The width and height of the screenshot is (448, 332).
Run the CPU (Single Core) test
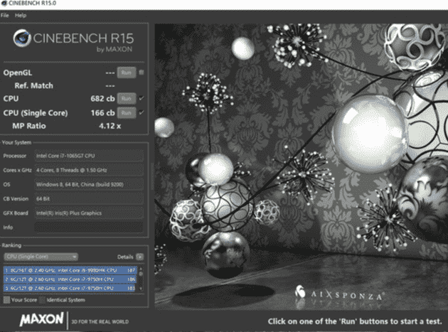click(x=127, y=113)
